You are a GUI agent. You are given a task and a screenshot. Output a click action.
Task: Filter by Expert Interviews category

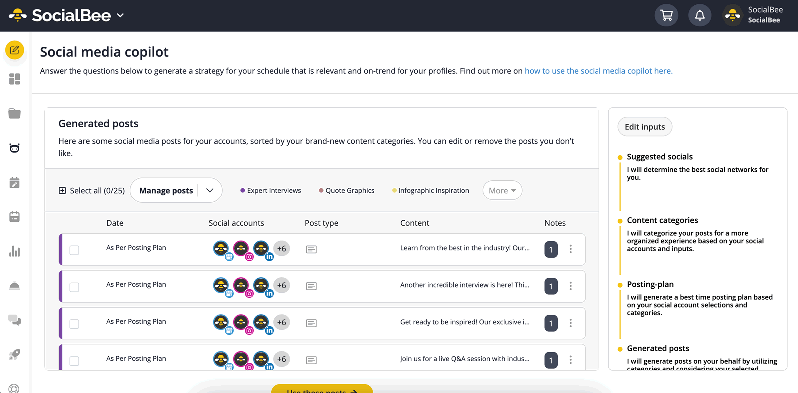coord(271,191)
